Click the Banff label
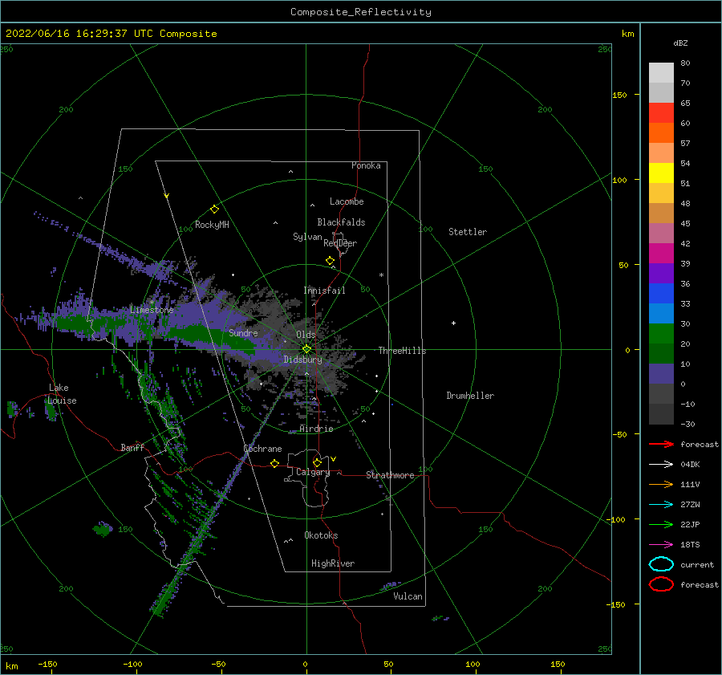This screenshot has width=722, height=675. [x=132, y=447]
